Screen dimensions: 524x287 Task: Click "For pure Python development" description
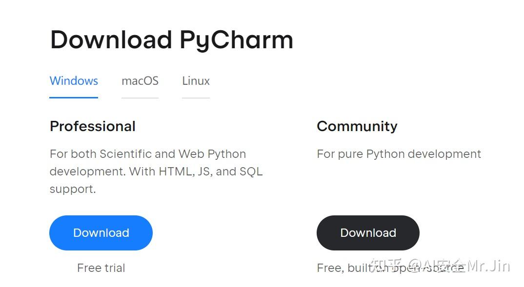coord(399,154)
